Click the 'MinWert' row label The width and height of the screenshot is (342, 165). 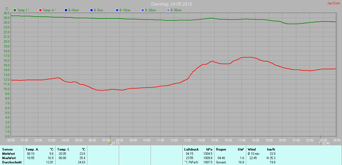point(9,154)
